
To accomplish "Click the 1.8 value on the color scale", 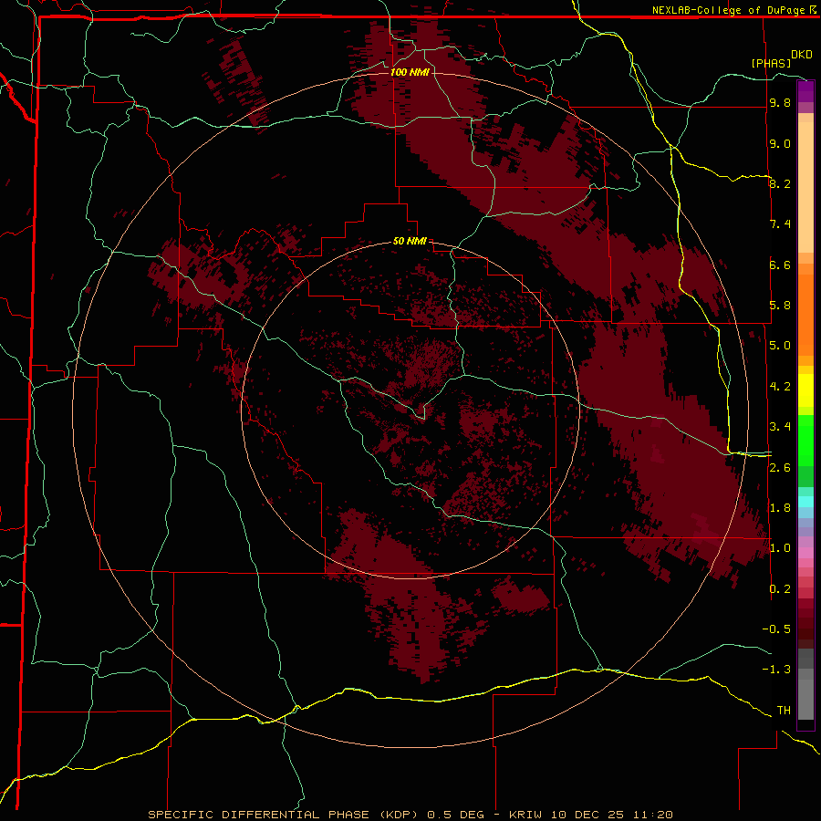I will (x=780, y=507).
